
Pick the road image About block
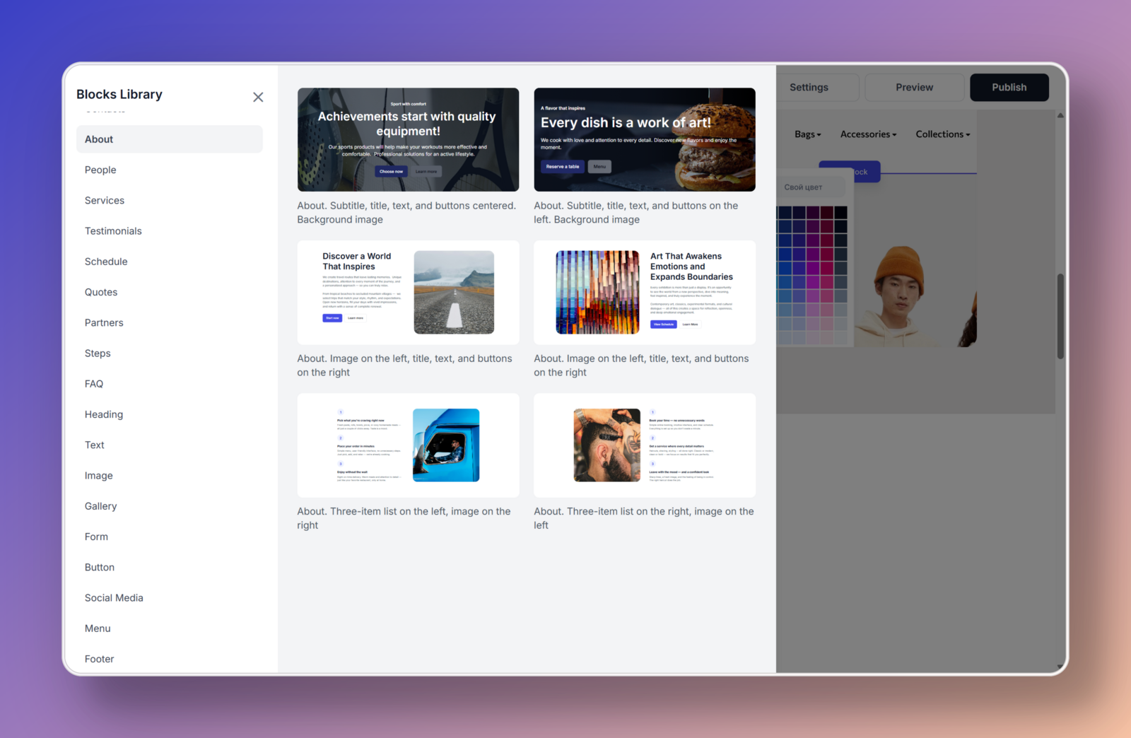point(408,293)
